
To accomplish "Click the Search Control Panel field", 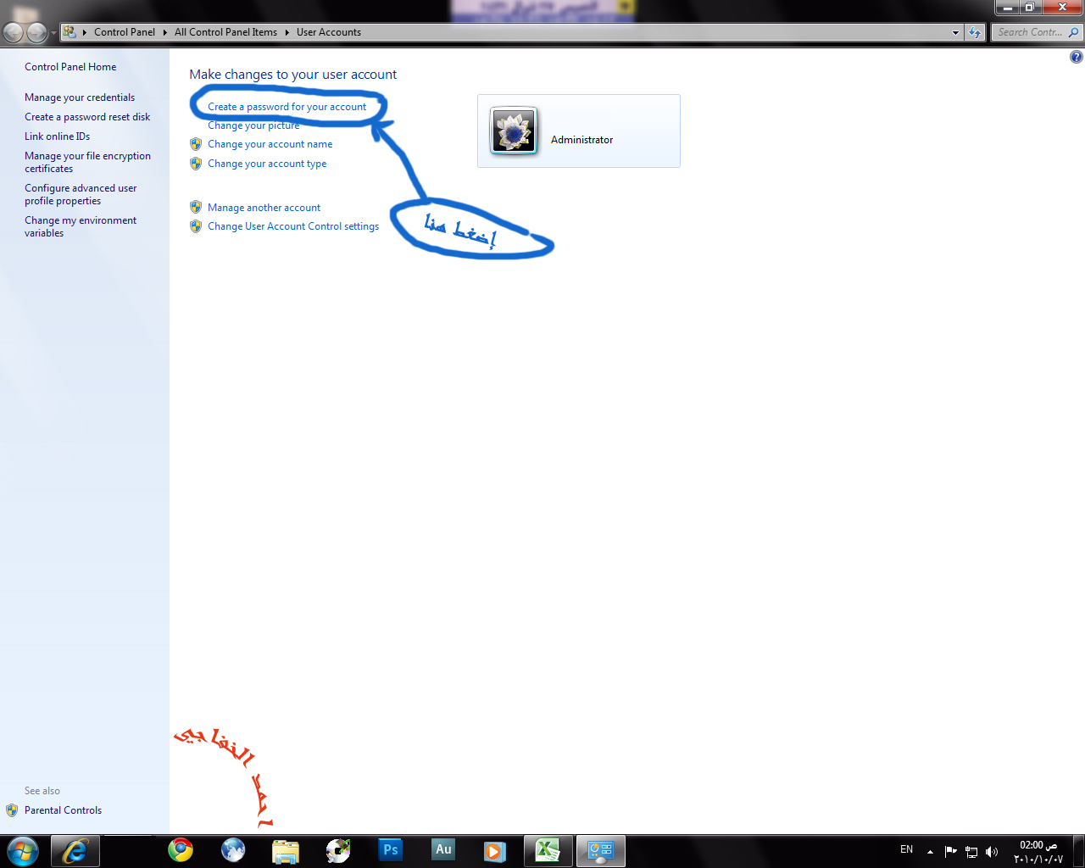I will click(1029, 32).
